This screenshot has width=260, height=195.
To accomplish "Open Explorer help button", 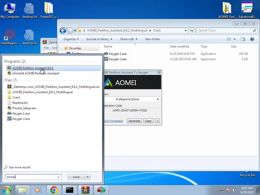I will click(252, 39).
